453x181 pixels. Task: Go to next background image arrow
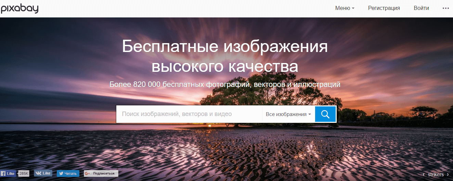pos(448,174)
